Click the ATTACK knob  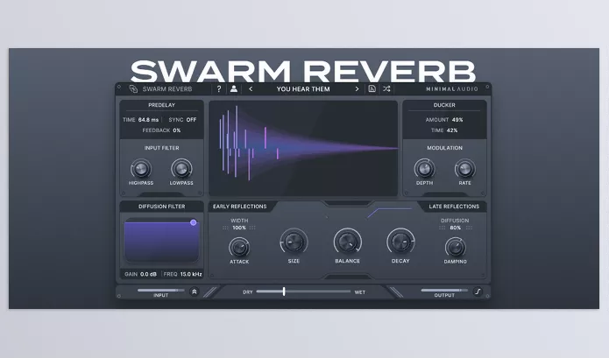point(239,247)
